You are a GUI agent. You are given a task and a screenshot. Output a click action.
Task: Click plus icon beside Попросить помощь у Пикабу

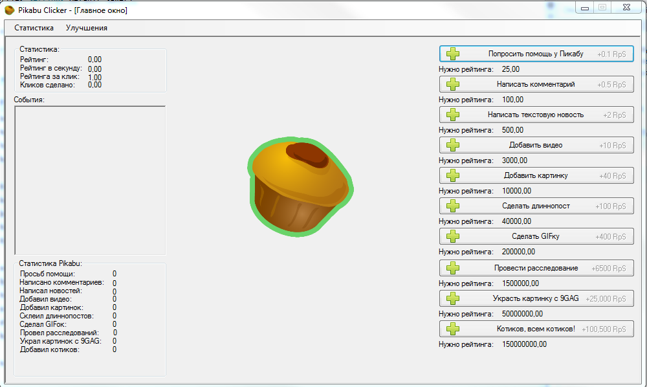pyautogui.click(x=453, y=54)
